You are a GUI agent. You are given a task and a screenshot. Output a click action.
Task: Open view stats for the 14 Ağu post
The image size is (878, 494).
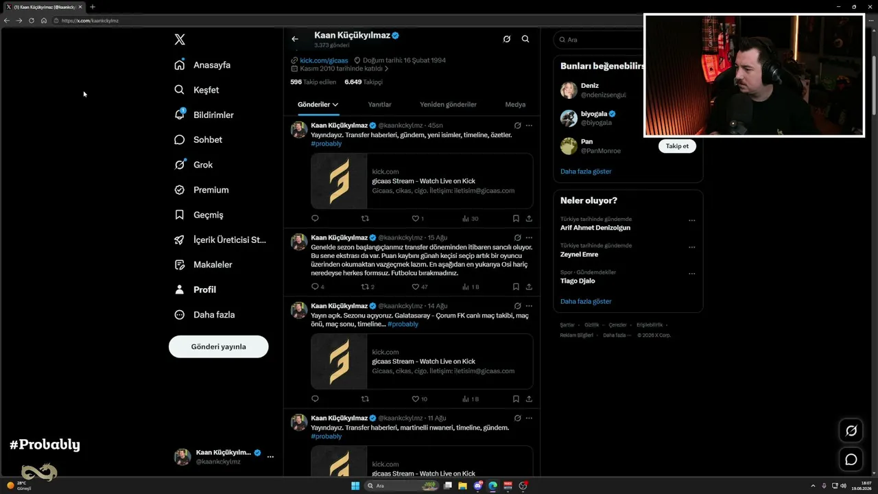(470, 399)
